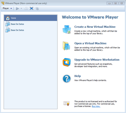Click the text 'Get advanced features such as snapshots'
This screenshot has height=113, width=126.
point(93,64)
